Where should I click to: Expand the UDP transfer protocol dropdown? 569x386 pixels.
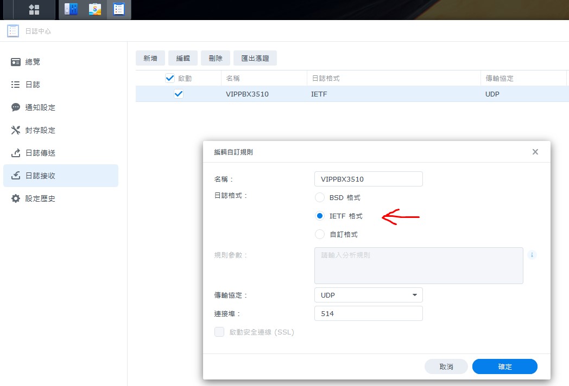tap(368, 295)
